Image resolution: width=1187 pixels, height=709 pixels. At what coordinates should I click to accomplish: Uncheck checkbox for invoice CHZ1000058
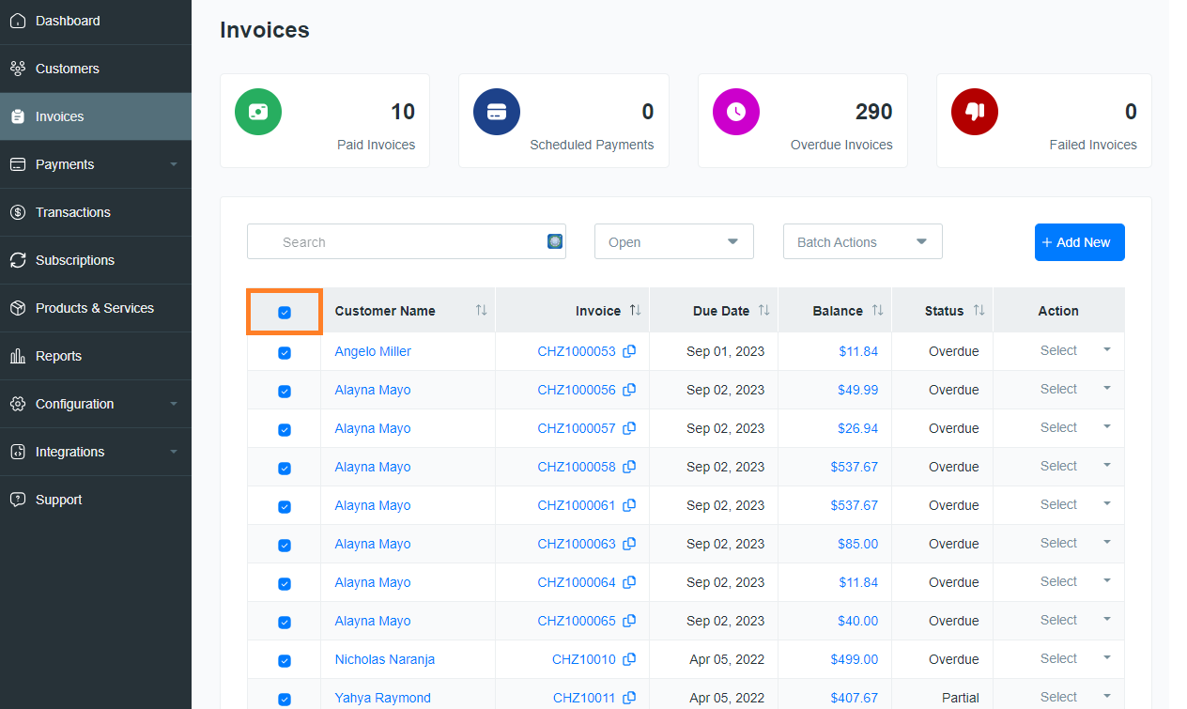285,469
